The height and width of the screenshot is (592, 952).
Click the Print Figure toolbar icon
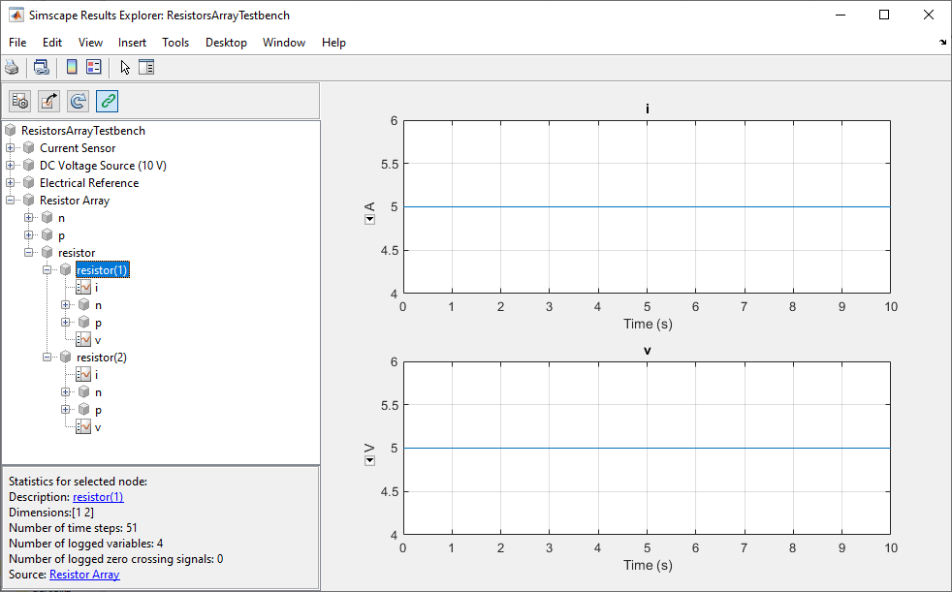pyautogui.click(x=13, y=67)
